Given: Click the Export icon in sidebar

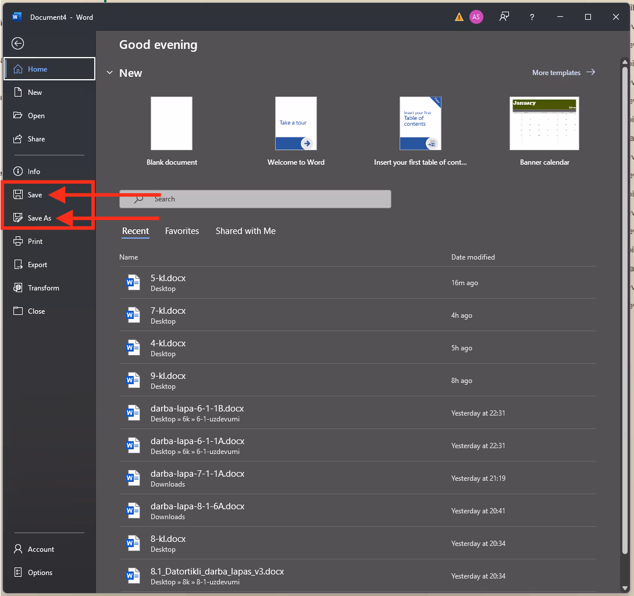Looking at the screenshot, I should click(18, 265).
